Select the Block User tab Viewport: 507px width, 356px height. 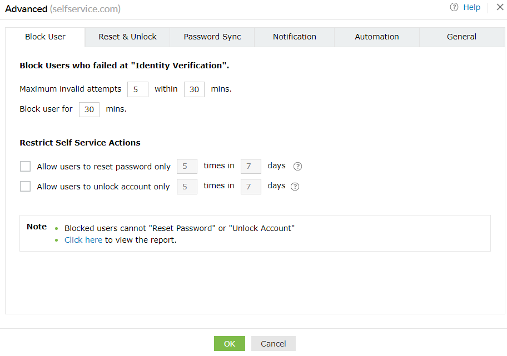[x=45, y=37]
